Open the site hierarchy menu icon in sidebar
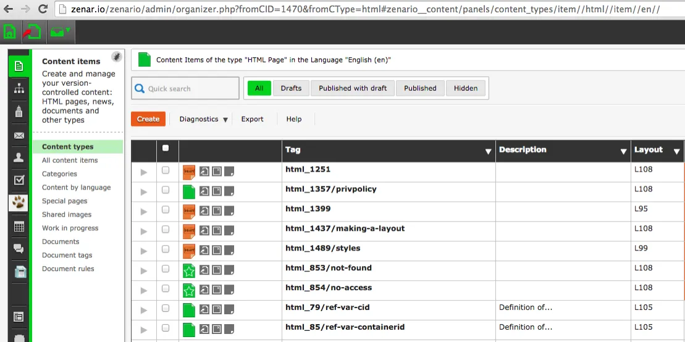685x342 pixels. pyautogui.click(x=19, y=89)
